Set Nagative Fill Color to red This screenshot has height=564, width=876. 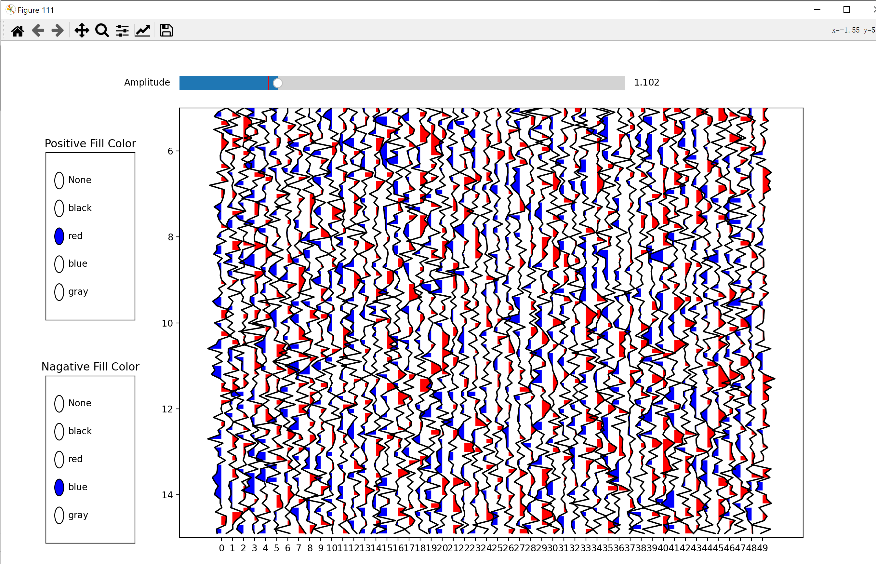point(59,459)
